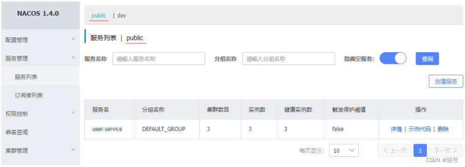Expand the 集群管理 chevron icon
Screen dimensions: 465x167
coord(73,149)
